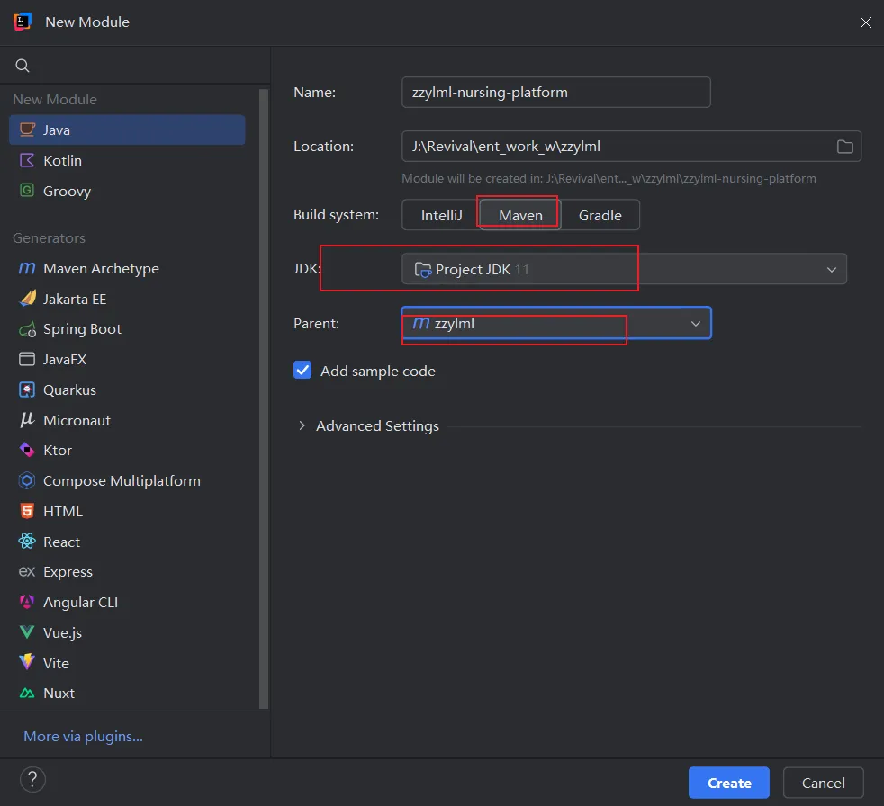884x806 pixels.
Task: Select Java in the New Module list
Action: (x=56, y=130)
